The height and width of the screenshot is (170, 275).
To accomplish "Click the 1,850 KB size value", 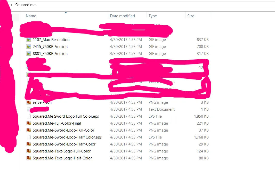I will [x=201, y=116].
